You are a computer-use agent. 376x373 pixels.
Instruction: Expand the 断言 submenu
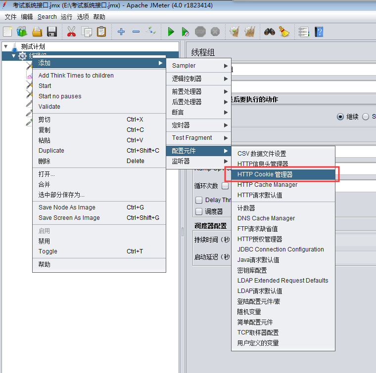pos(199,112)
